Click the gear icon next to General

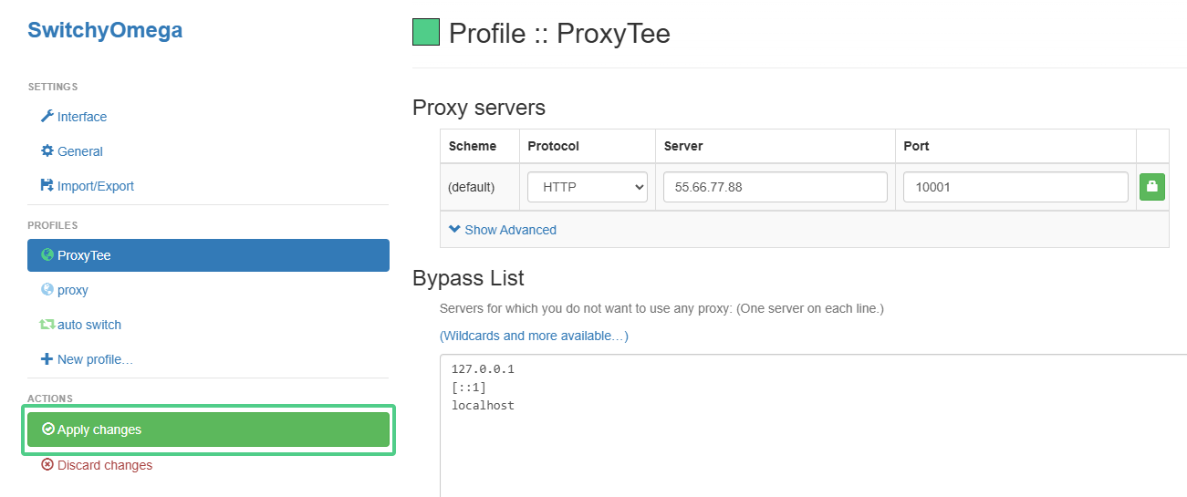click(47, 151)
